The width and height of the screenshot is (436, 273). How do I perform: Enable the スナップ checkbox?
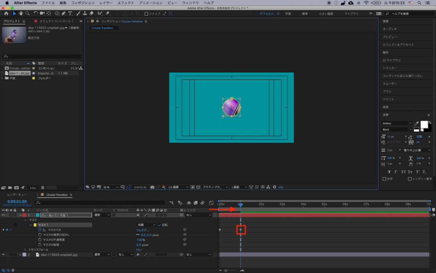tap(146, 14)
